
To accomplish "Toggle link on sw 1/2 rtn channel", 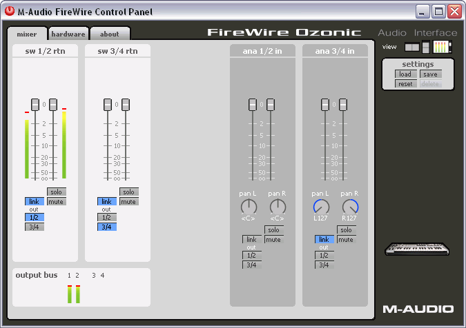I will tap(35, 202).
